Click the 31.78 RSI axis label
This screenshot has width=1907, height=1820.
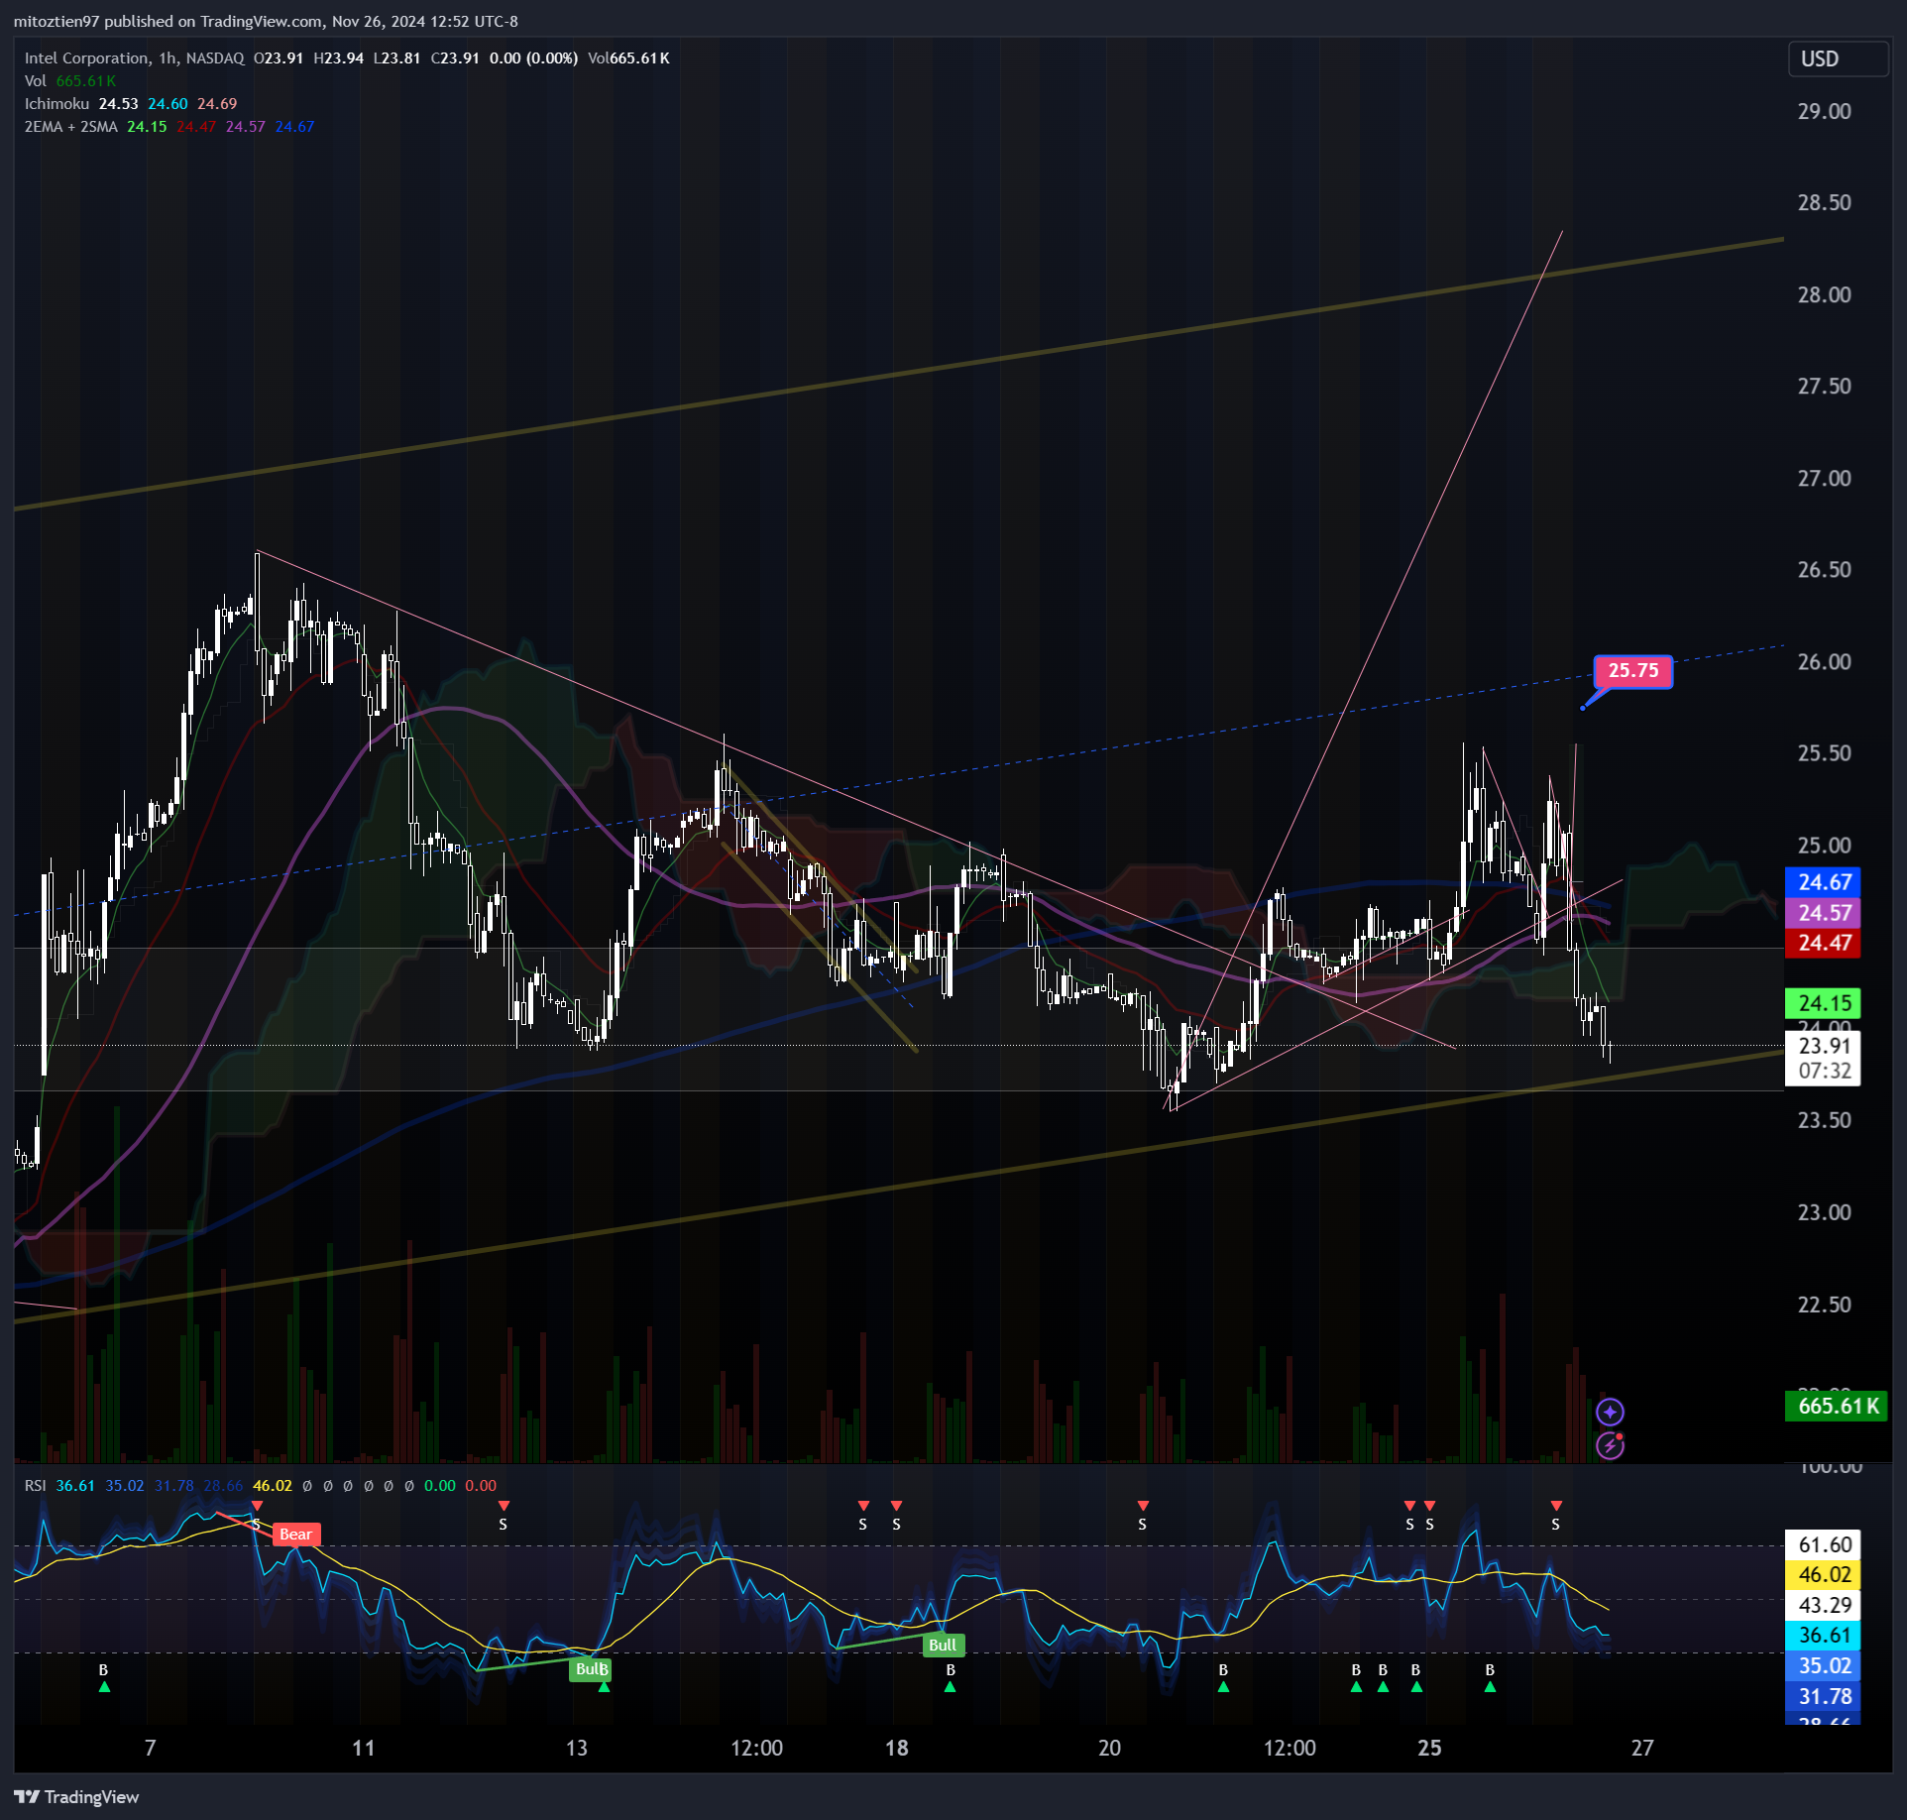(x=1824, y=1697)
